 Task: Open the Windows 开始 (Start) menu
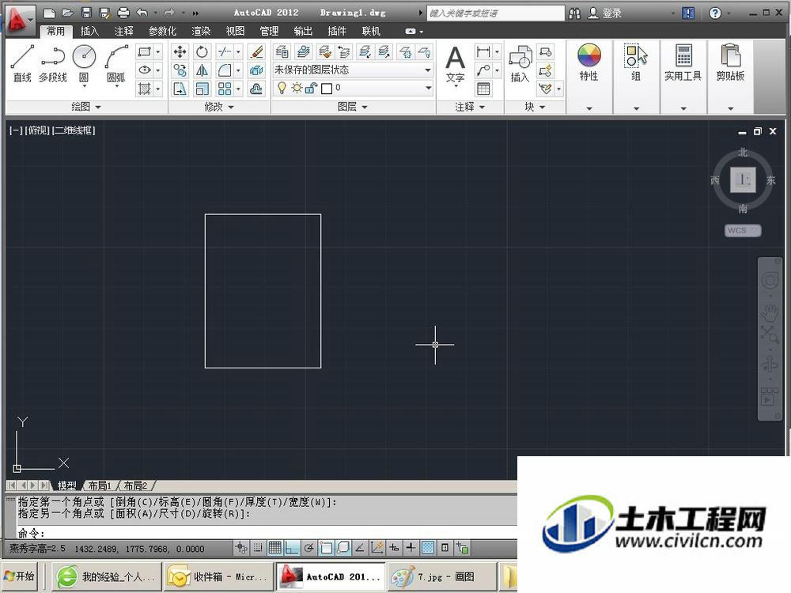[19, 576]
